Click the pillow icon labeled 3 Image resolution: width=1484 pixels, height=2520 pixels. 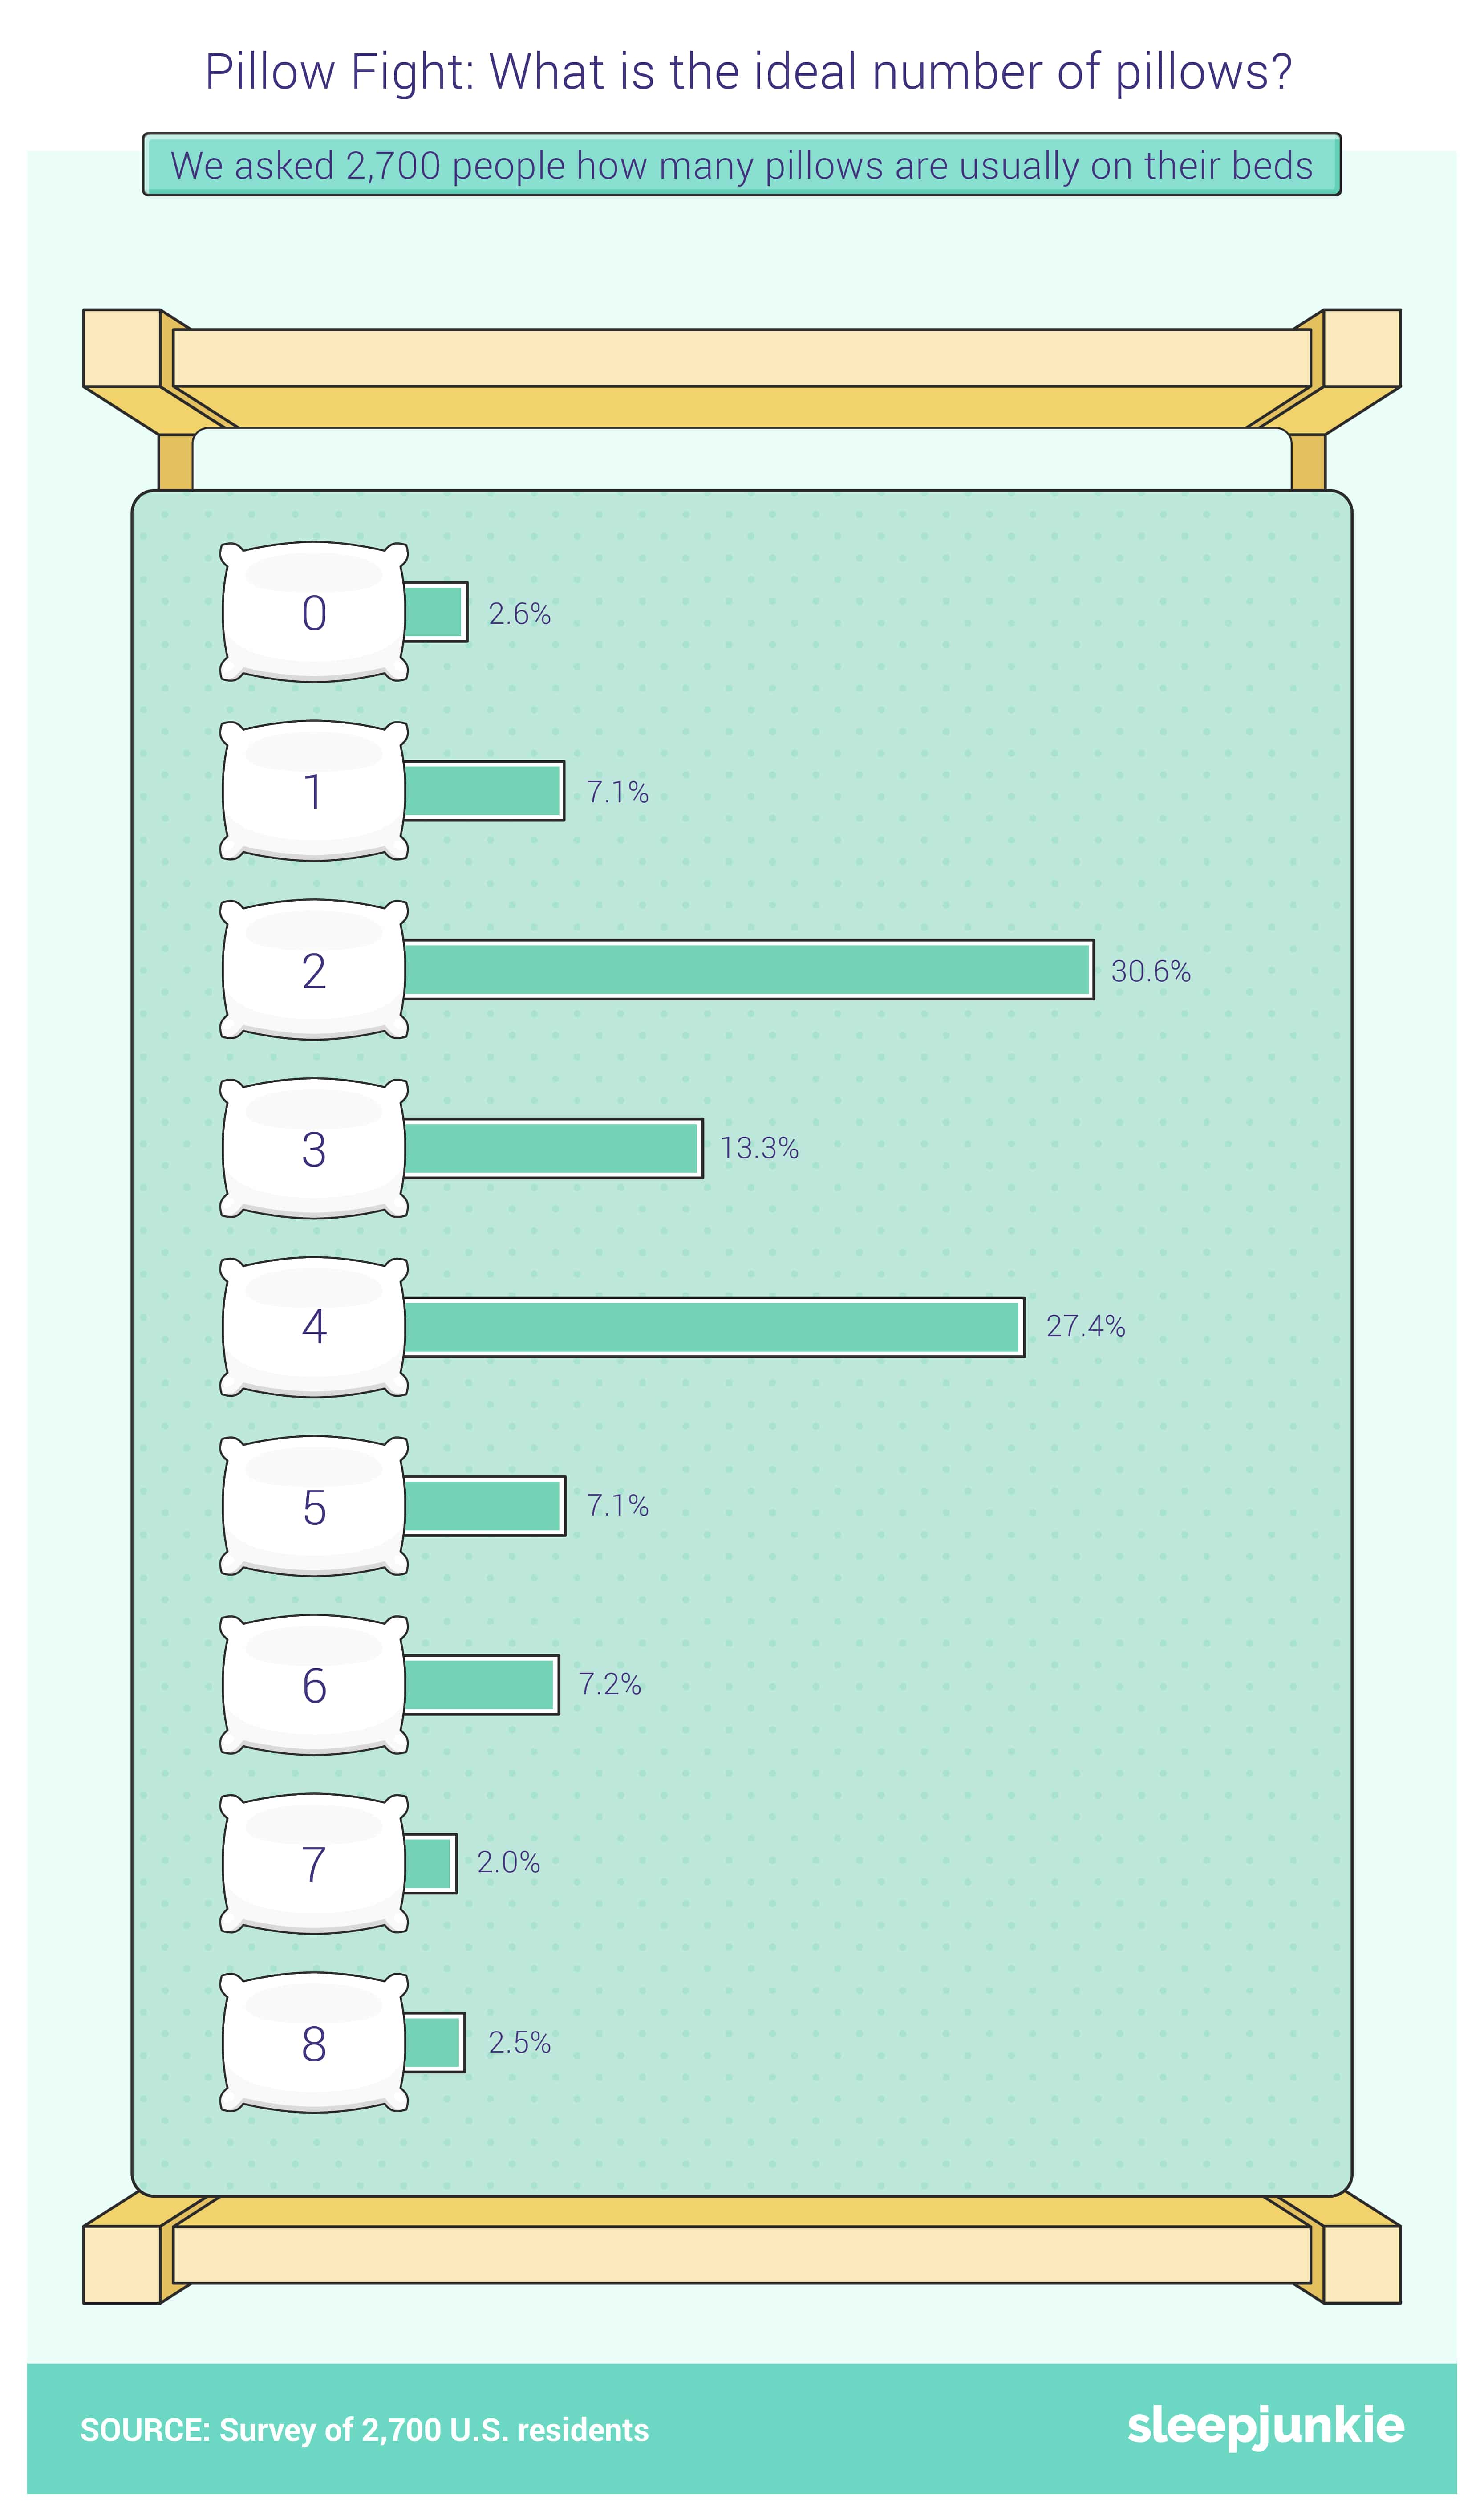coord(313,1148)
